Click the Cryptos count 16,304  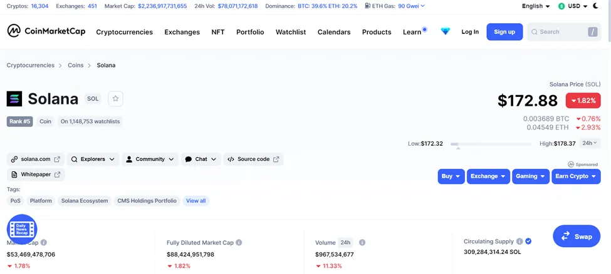[39, 6]
